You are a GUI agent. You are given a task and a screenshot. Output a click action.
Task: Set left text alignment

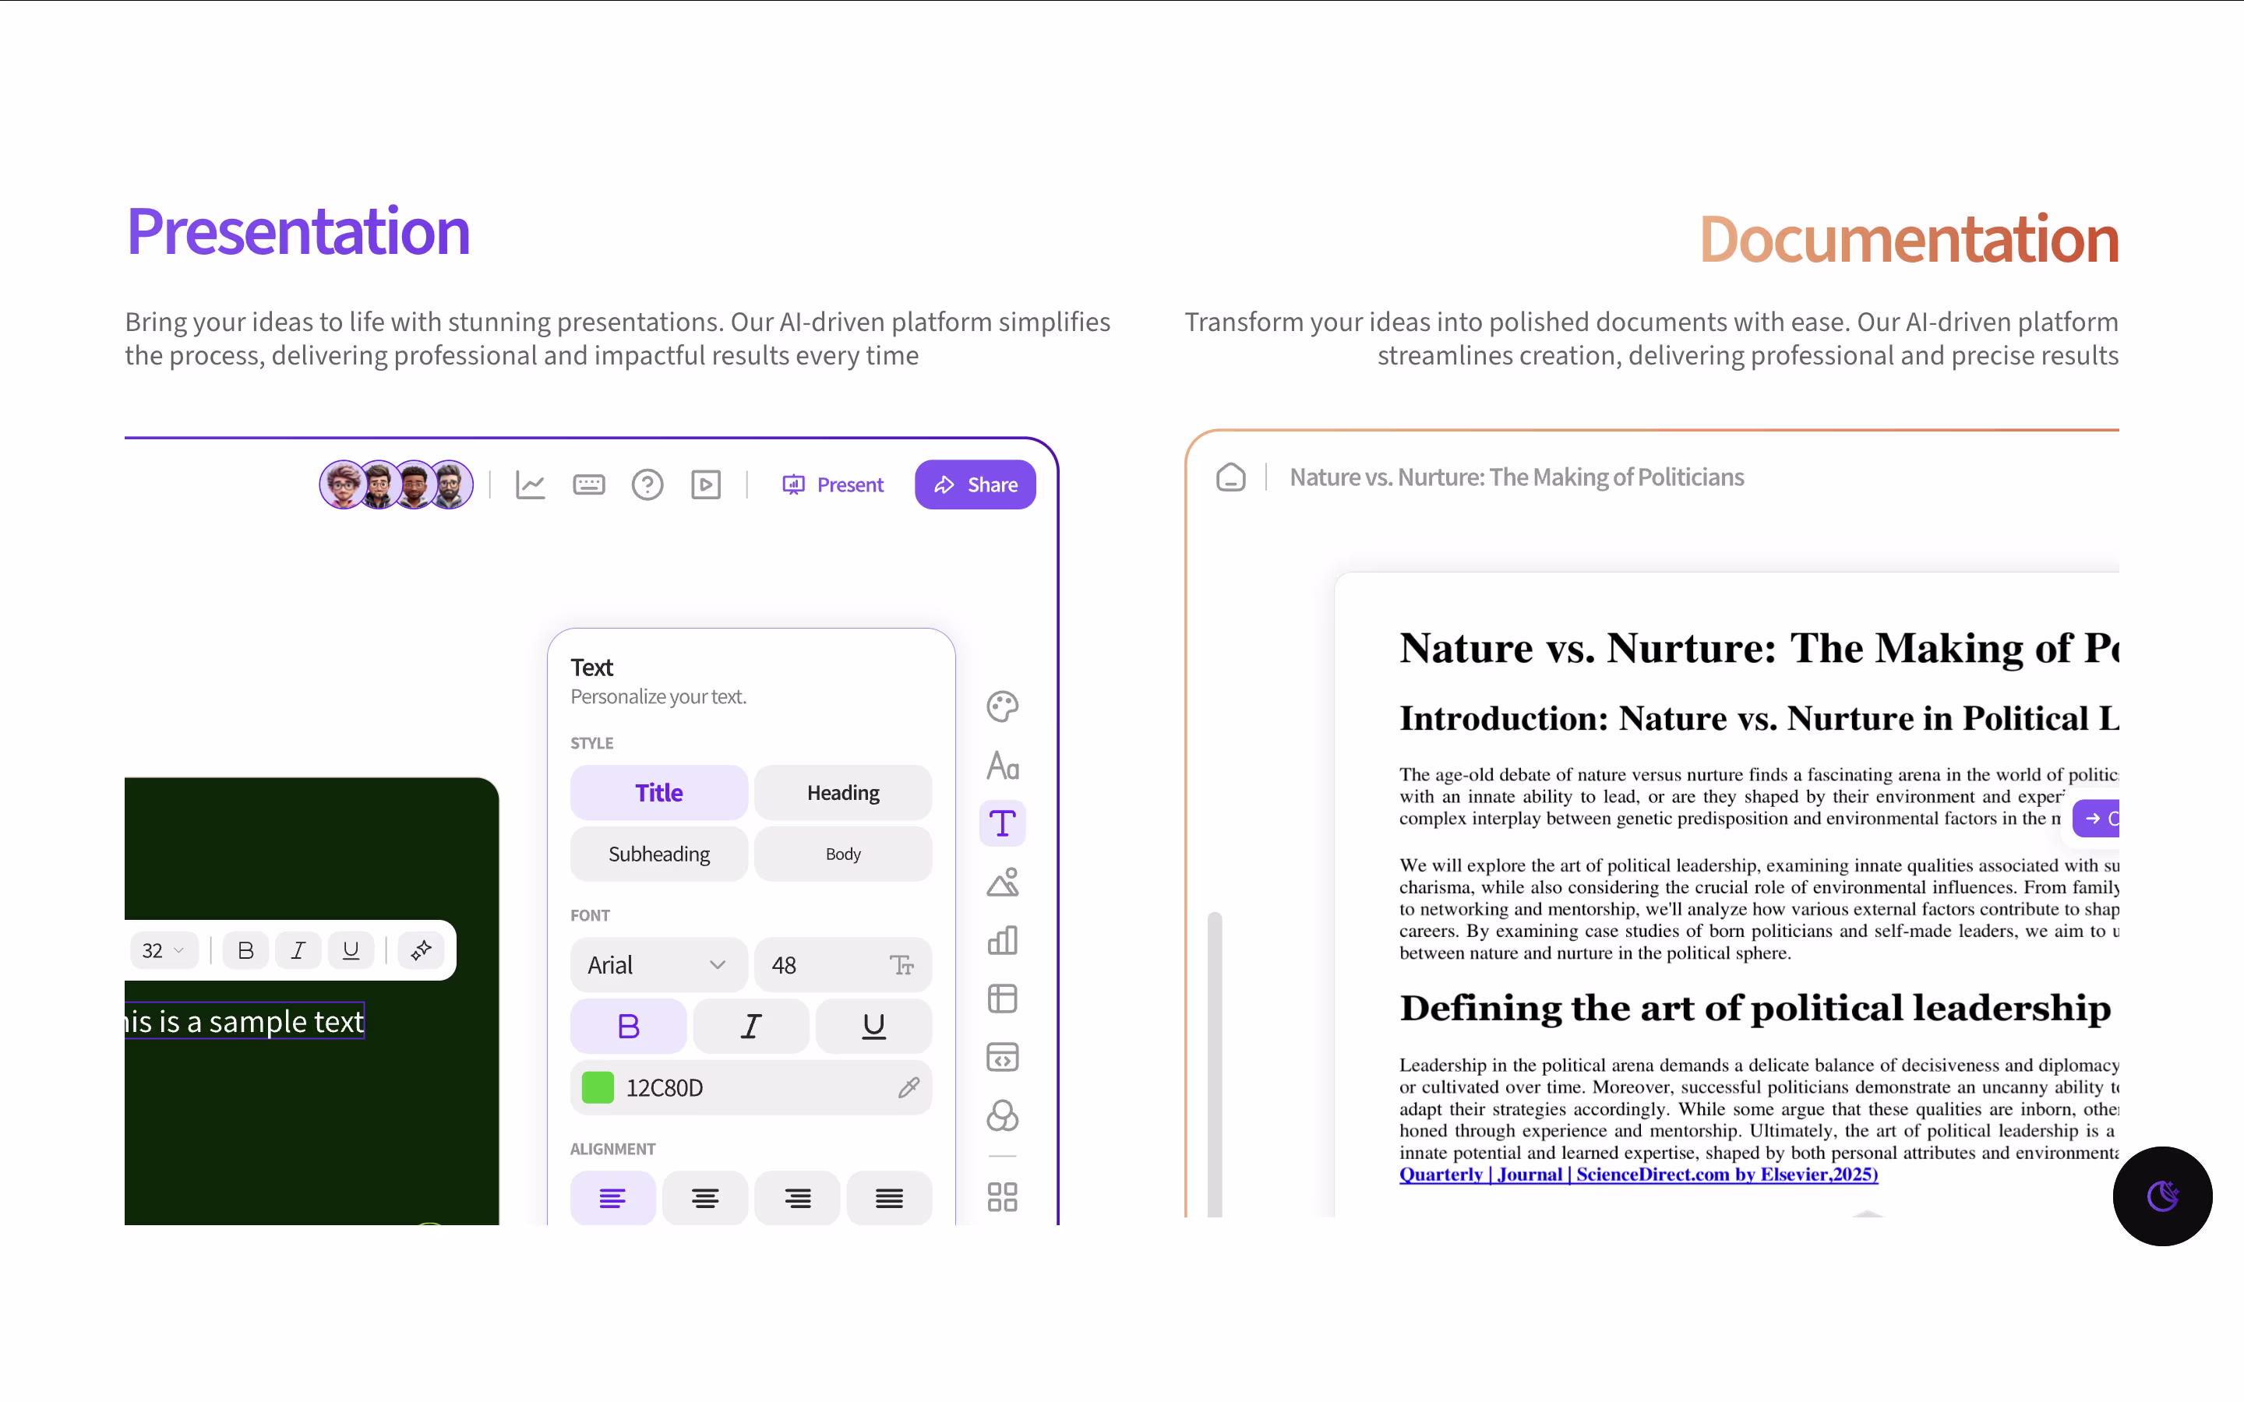coord(613,1199)
